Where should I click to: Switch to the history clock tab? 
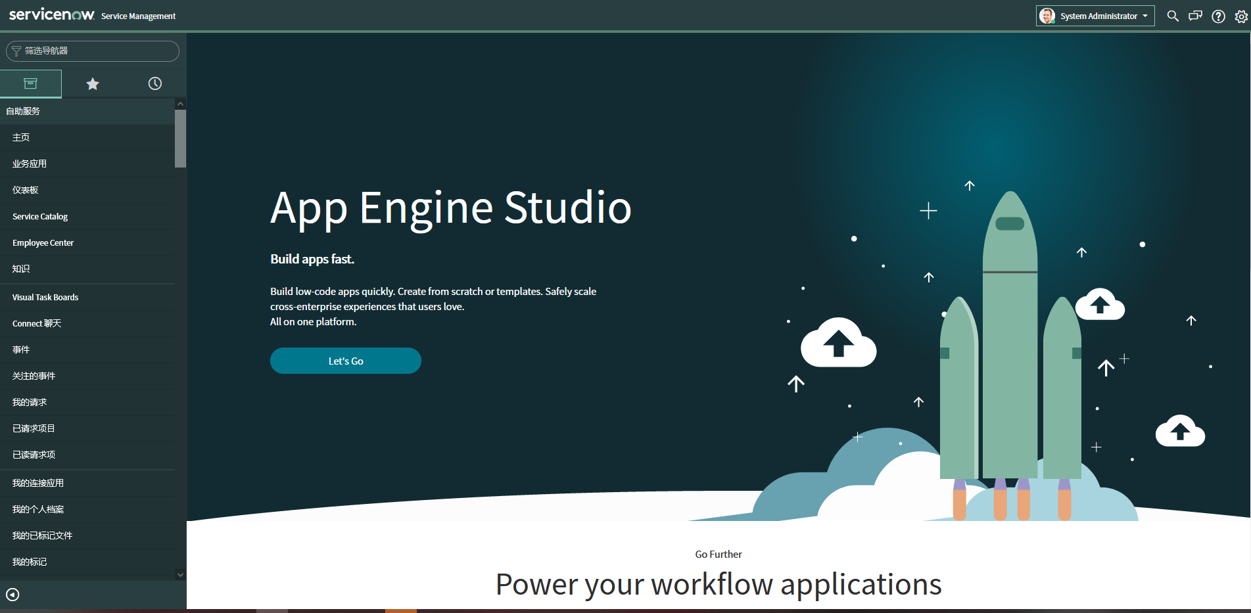pyautogui.click(x=155, y=83)
